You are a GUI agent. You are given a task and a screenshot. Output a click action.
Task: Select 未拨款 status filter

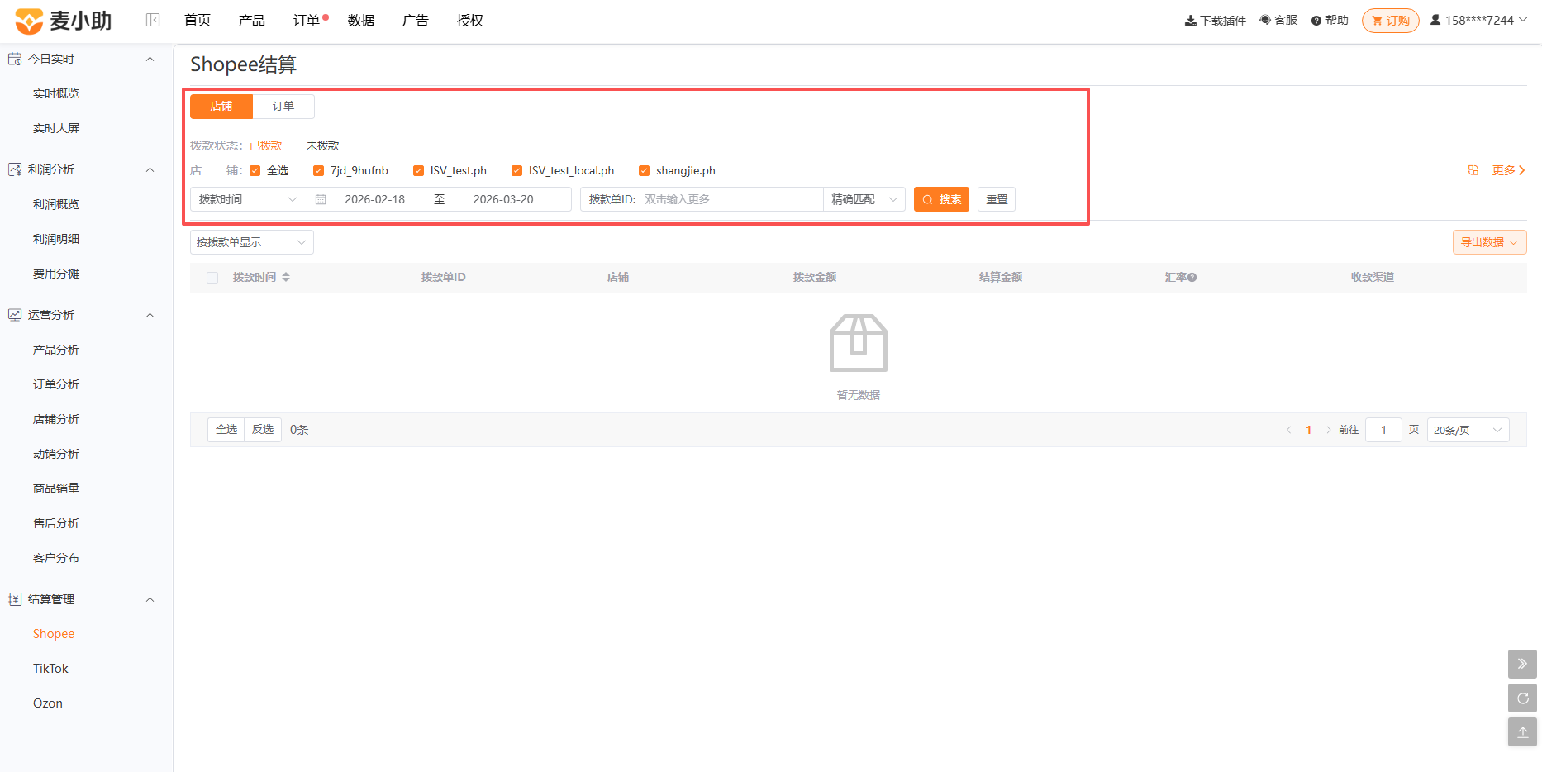323,145
